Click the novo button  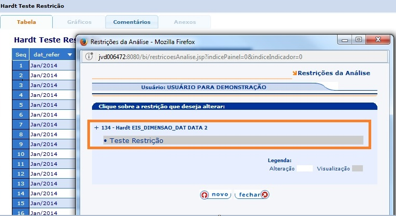(x=216, y=194)
